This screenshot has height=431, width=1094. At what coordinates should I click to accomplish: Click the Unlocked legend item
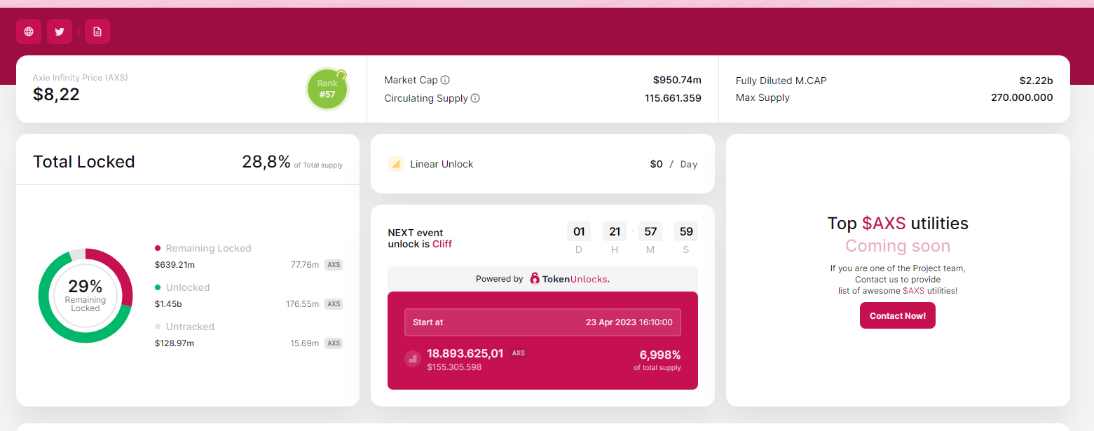[x=187, y=287]
